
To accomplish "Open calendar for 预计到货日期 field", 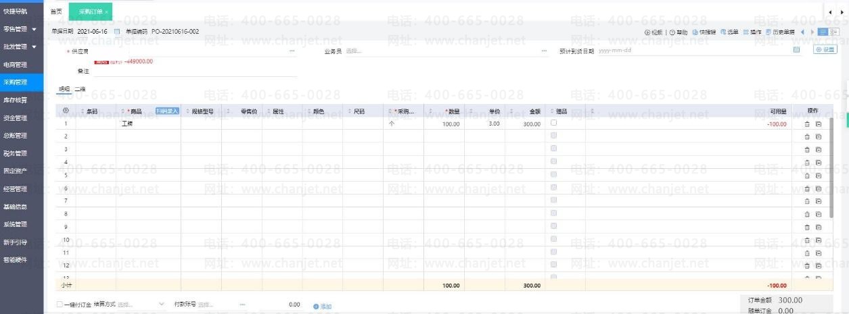I will click(796, 50).
